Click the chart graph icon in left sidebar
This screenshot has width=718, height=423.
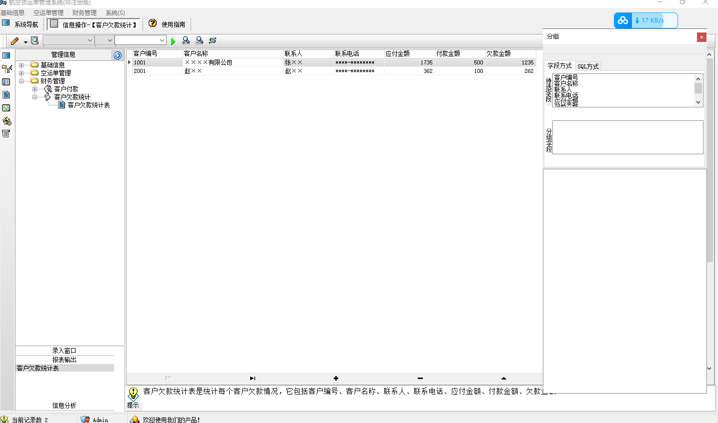pyautogui.click(x=7, y=108)
